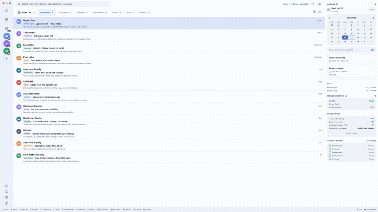
Task: Click the GitHub sender avatar
Action: [x=19, y=132]
